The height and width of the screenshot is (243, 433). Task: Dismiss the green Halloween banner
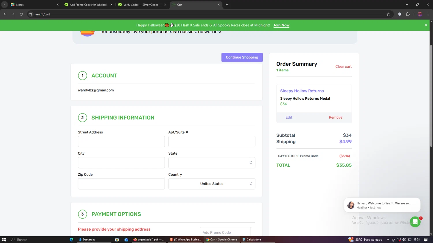425,25
